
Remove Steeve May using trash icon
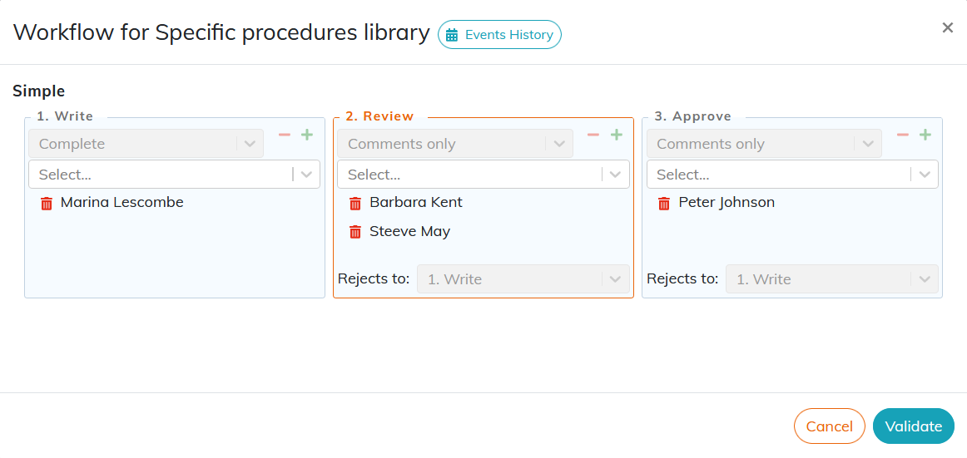[x=355, y=232]
